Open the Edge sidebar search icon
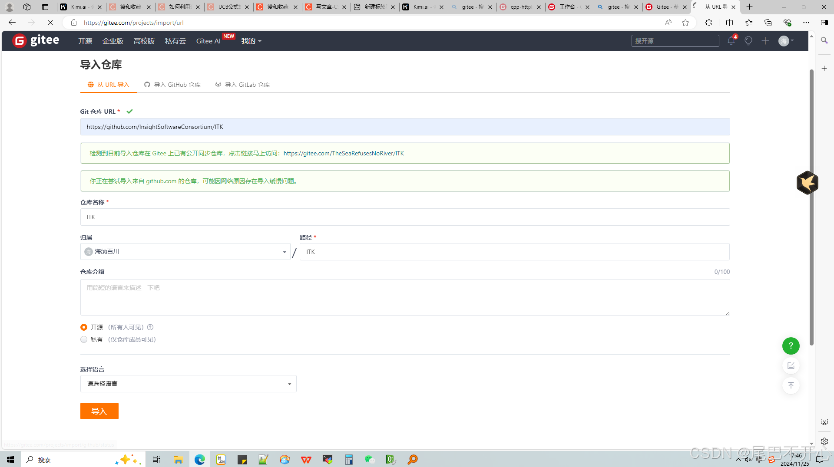 (824, 40)
